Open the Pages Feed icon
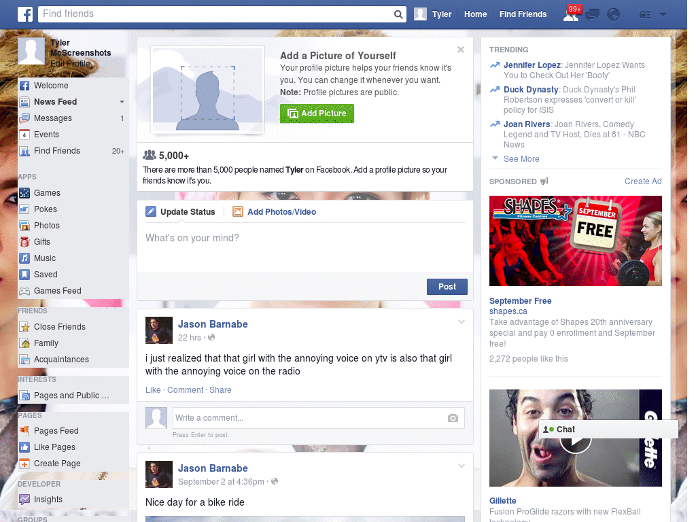The image size is (696, 522). pyautogui.click(x=24, y=430)
